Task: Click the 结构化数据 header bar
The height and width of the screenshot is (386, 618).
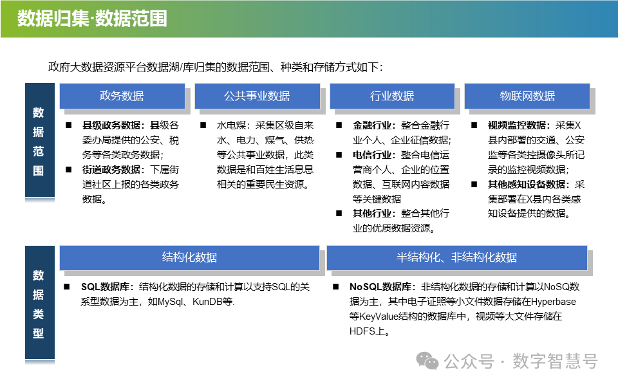Action: (189, 257)
